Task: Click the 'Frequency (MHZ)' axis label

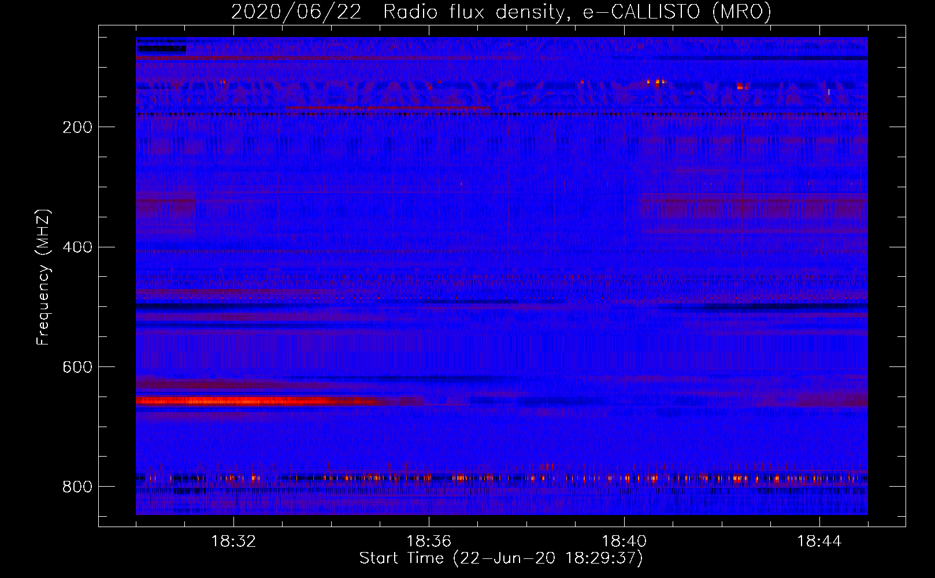Action: click(43, 277)
